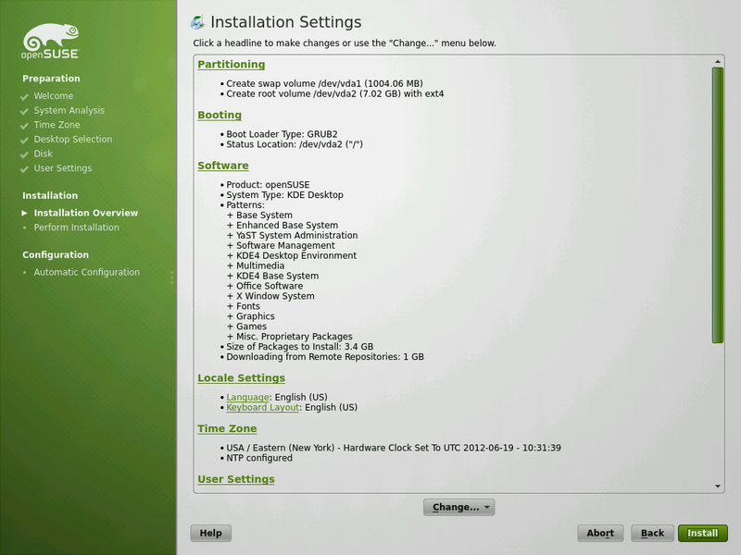Click the Configuration section heading
Viewport: 741px width, 555px height.
click(56, 255)
